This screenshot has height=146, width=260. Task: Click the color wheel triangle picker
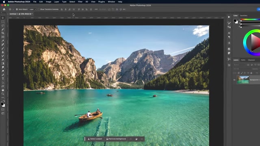pyautogui.click(x=256, y=42)
